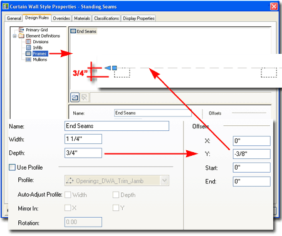
Task: Close the Curtain Wall Style Properties dialog
Action: (x=274, y=6)
